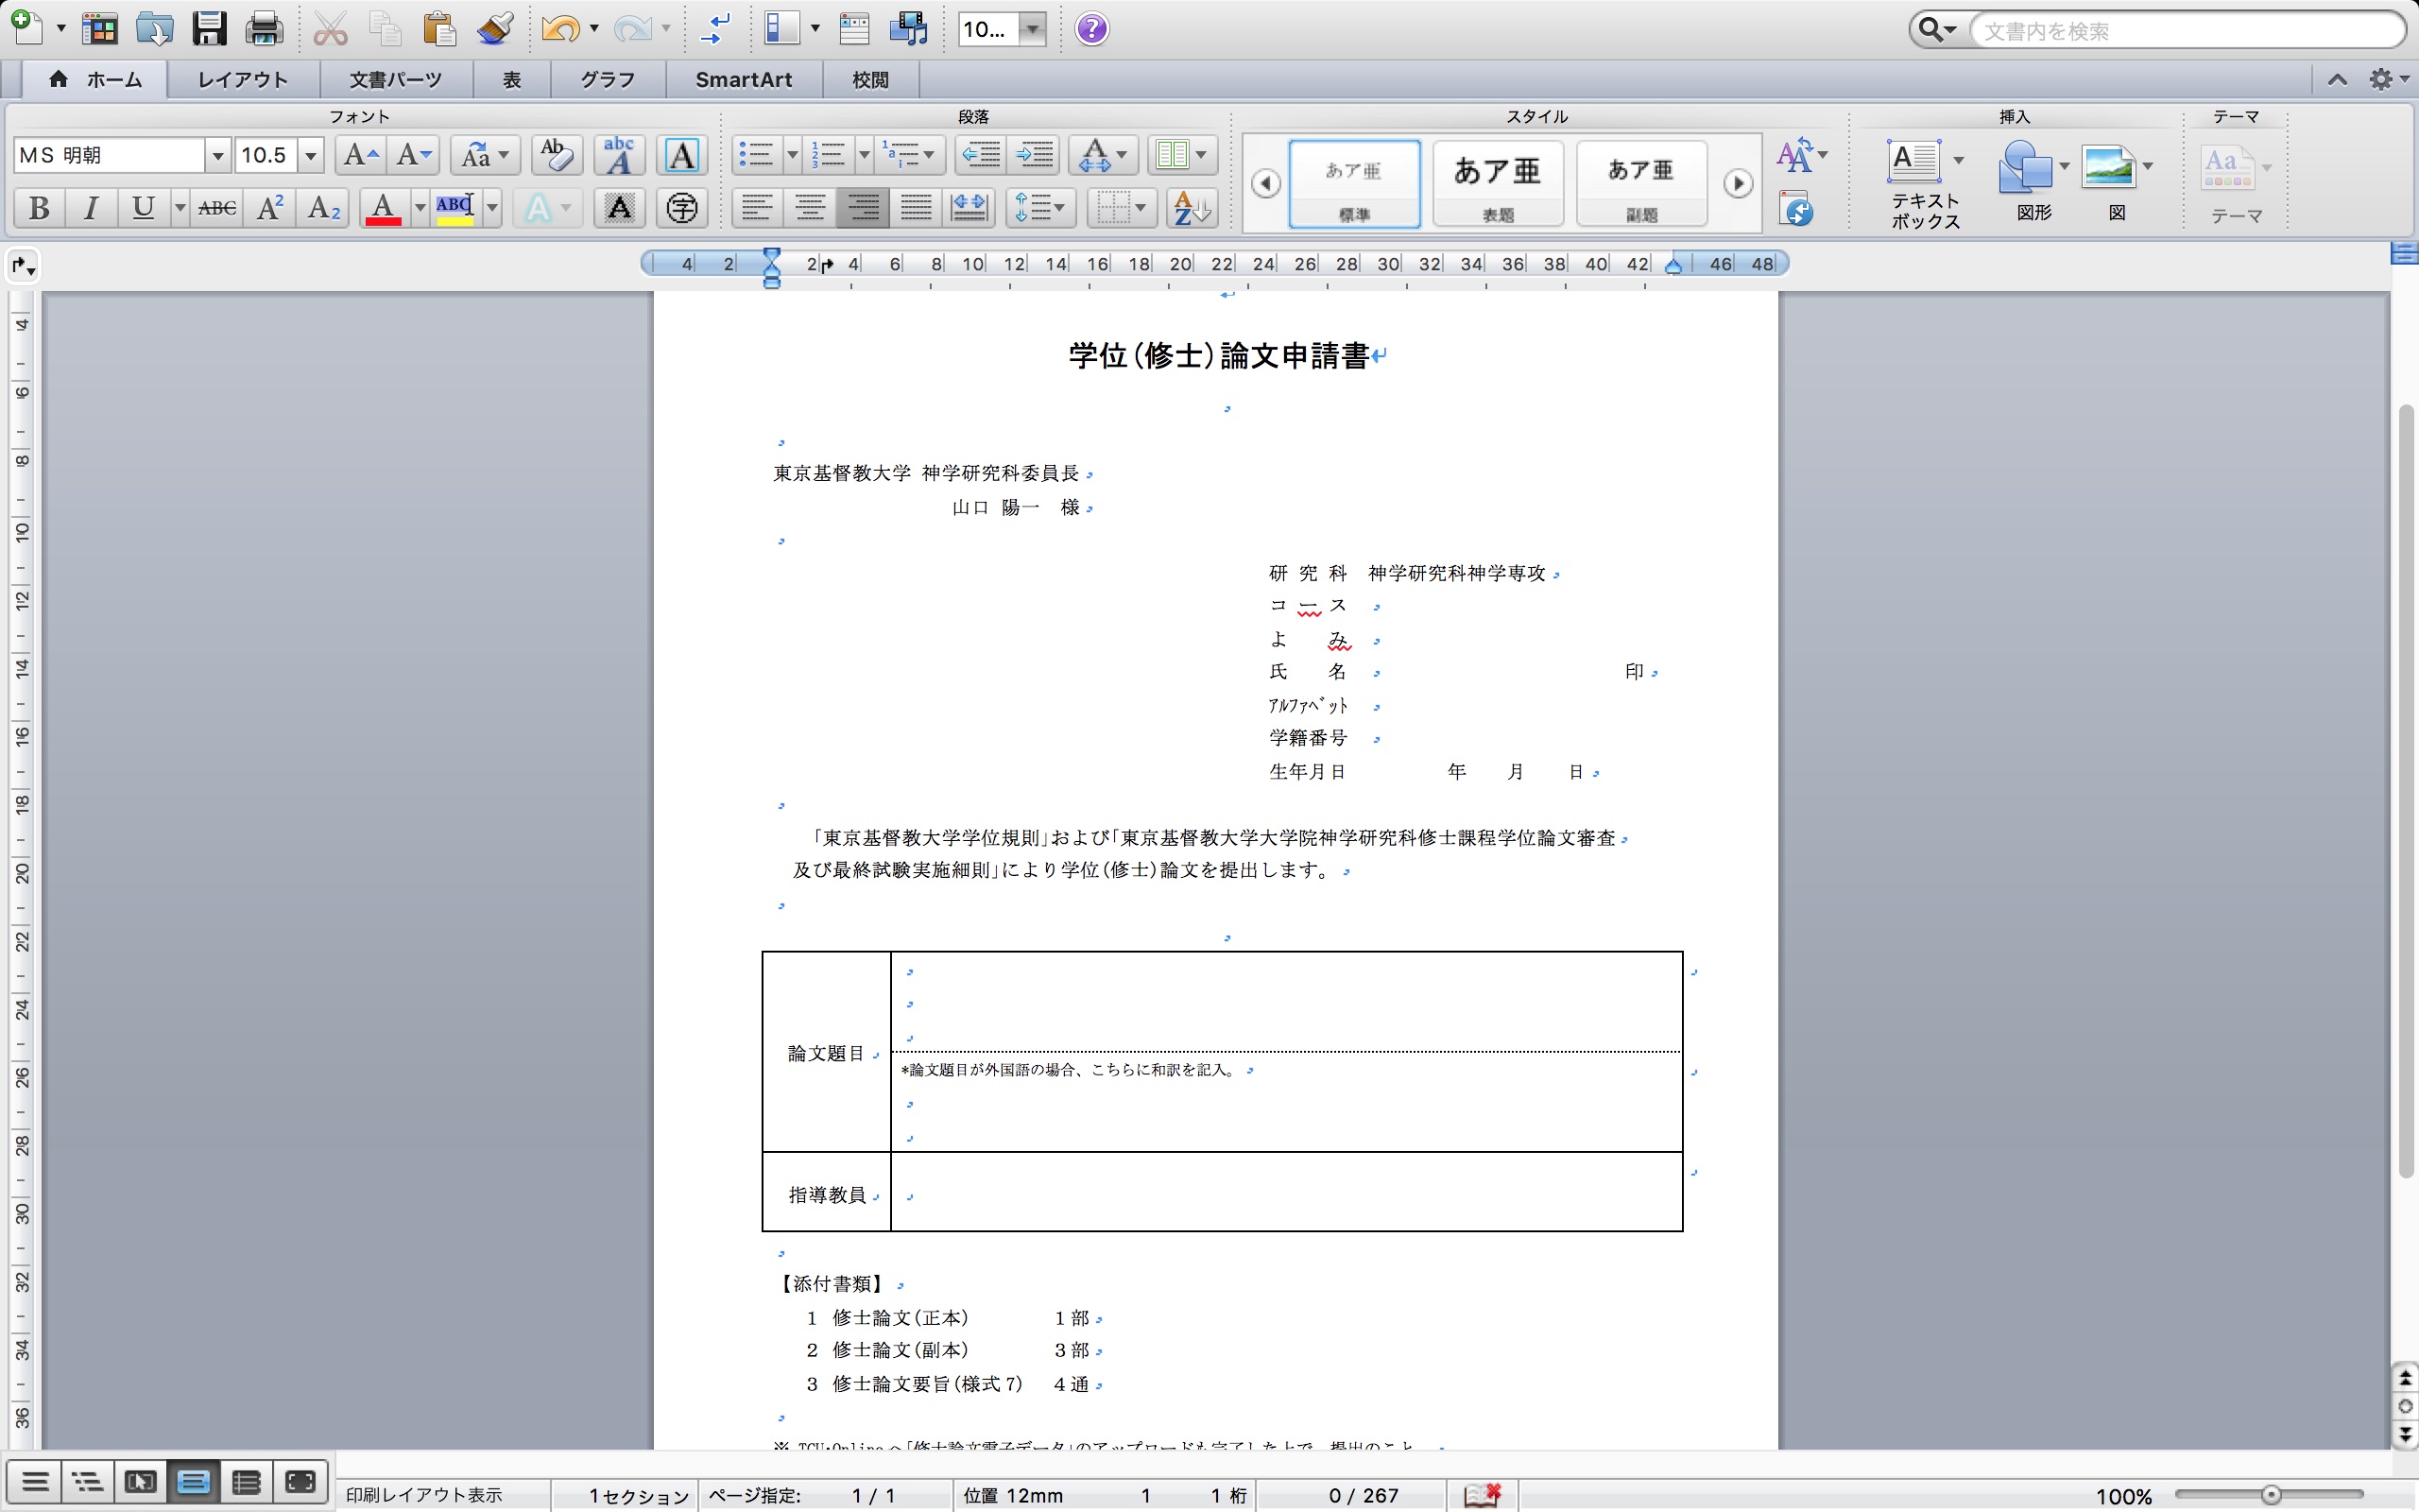Select the Format Painter brush
The image size is (2419, 1512).
pos(496,28)
